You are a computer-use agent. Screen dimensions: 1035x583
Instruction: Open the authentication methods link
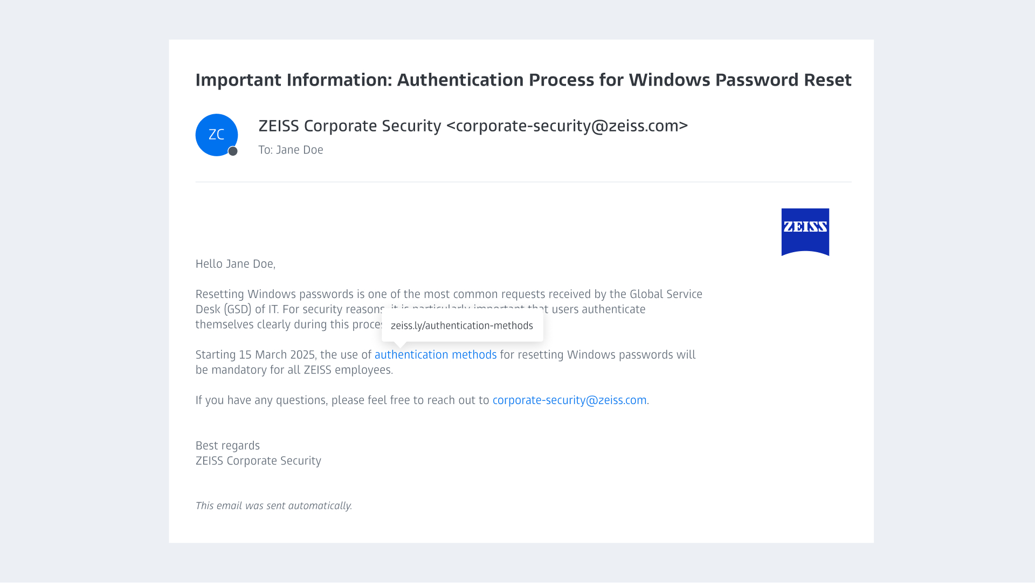click(436, 355)
